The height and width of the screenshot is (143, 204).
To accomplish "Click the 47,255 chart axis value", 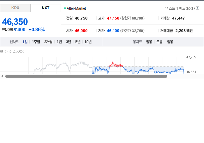I will 191,57.
